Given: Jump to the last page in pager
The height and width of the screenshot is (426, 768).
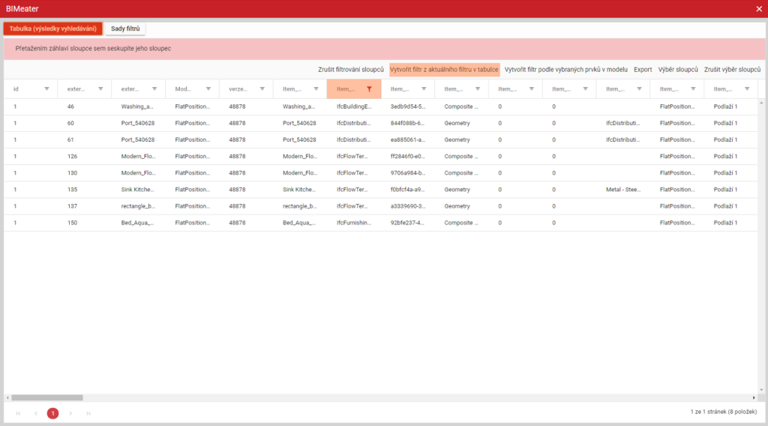Looking at the screenshot, I should point(88,413).
